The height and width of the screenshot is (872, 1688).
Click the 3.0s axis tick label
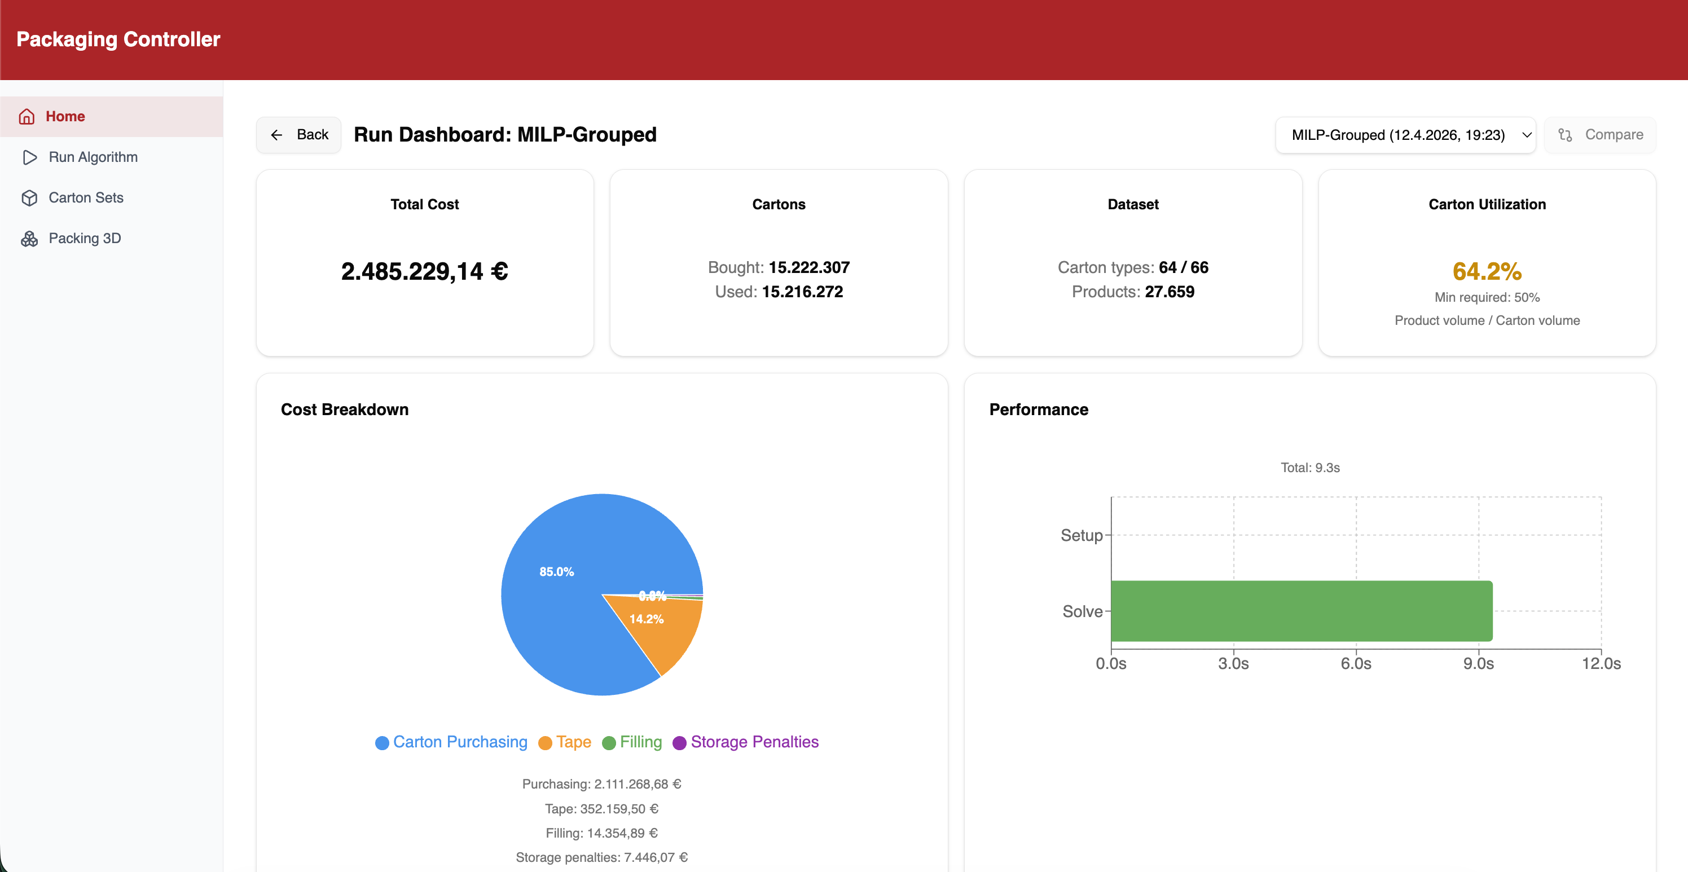pos(1233,664)
